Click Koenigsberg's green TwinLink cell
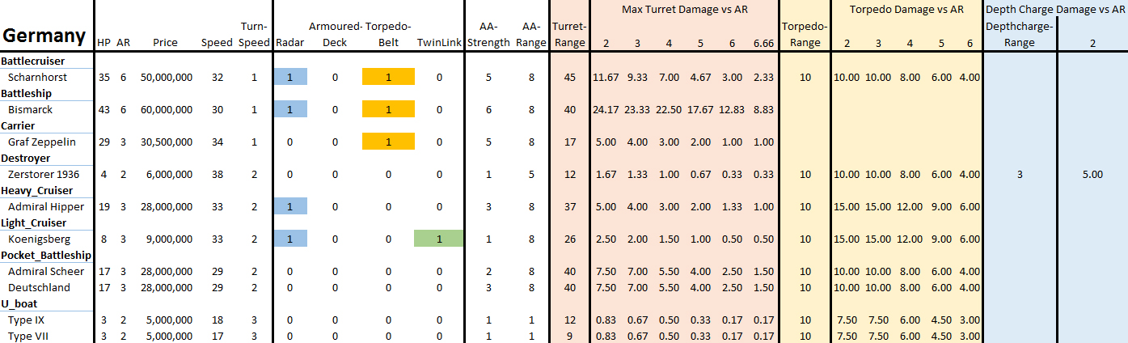The width and height of the screenshot is (1128, 343). pos(438,239)
